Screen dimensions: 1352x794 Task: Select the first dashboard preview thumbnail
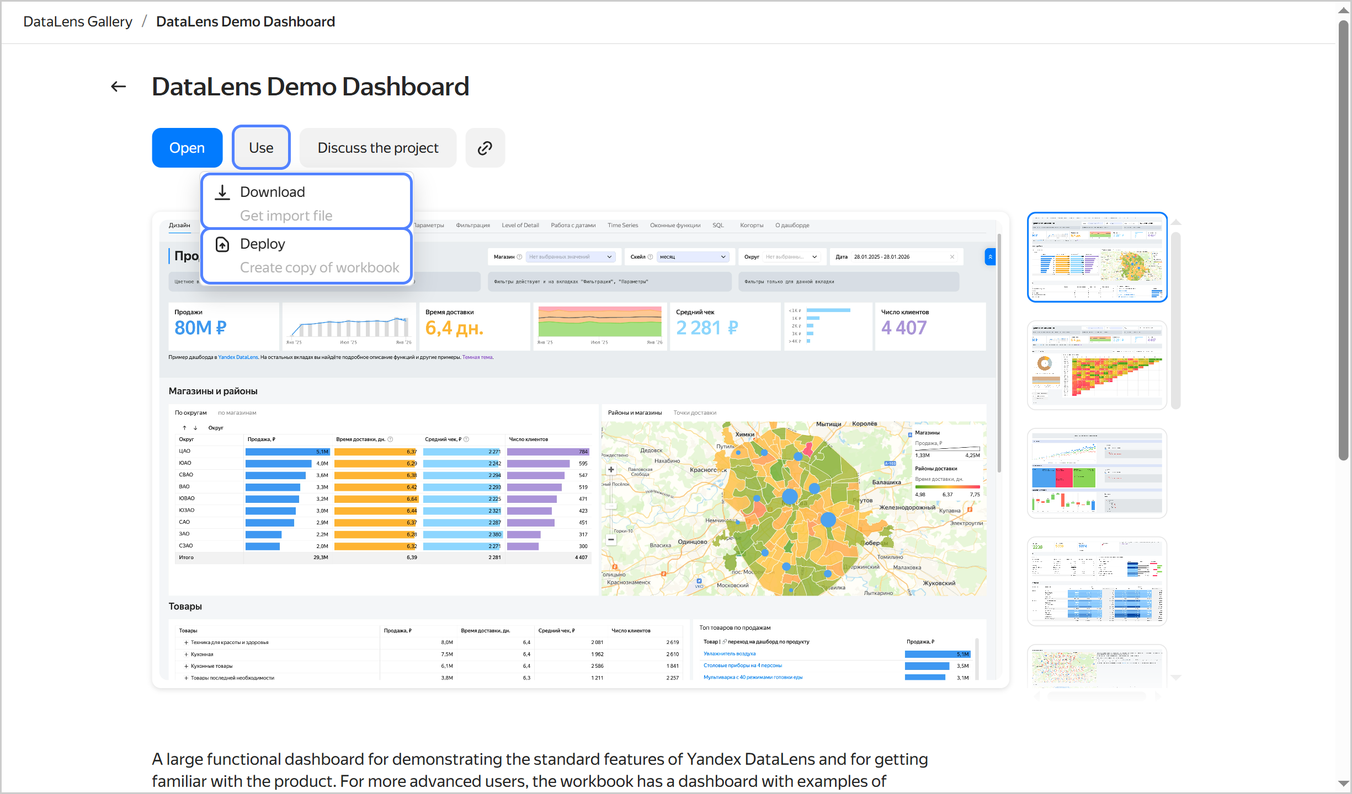tap(1097, 257)
